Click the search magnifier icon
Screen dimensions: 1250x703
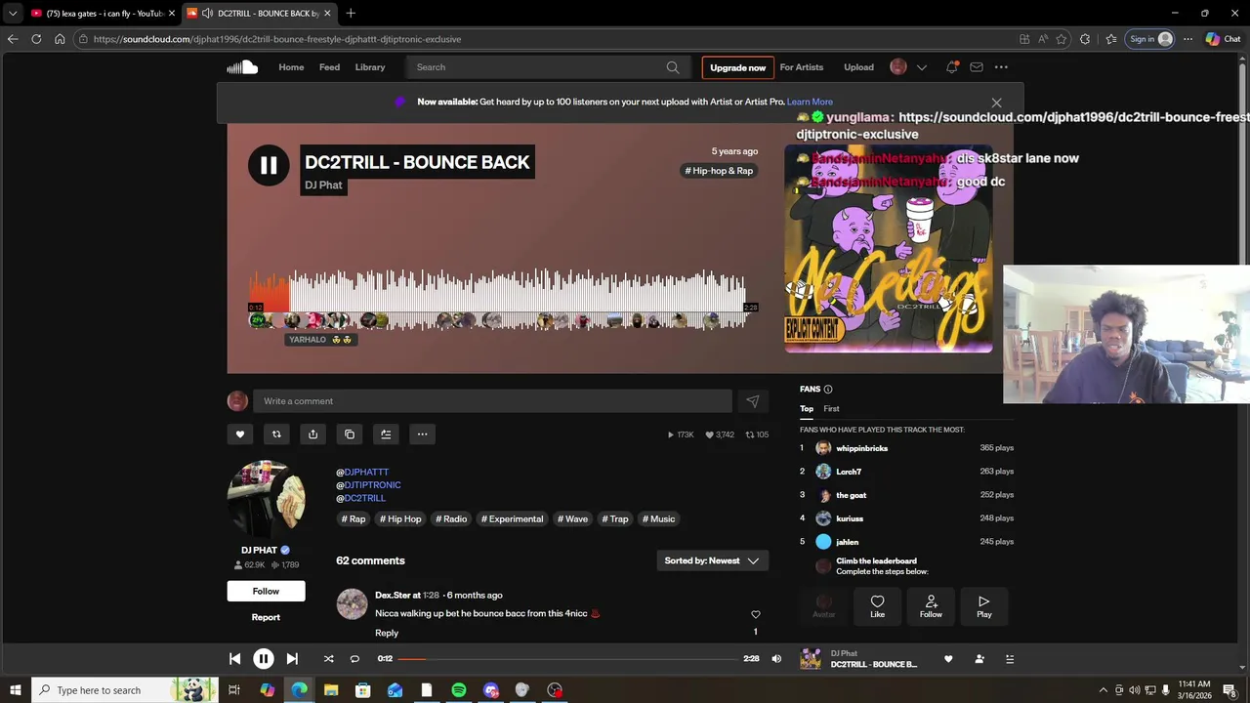point(673,67)
